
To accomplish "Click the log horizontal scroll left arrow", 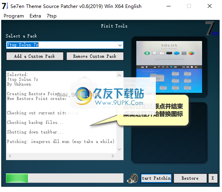I will pyautogui.click(x=10, y=156).
